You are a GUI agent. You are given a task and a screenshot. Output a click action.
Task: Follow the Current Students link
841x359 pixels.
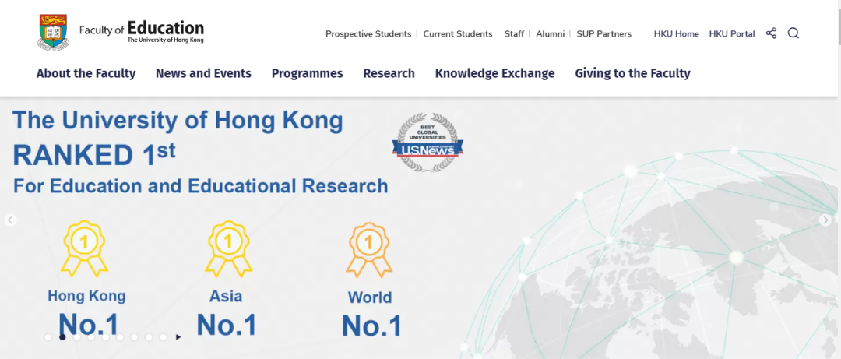pos(458,33)
